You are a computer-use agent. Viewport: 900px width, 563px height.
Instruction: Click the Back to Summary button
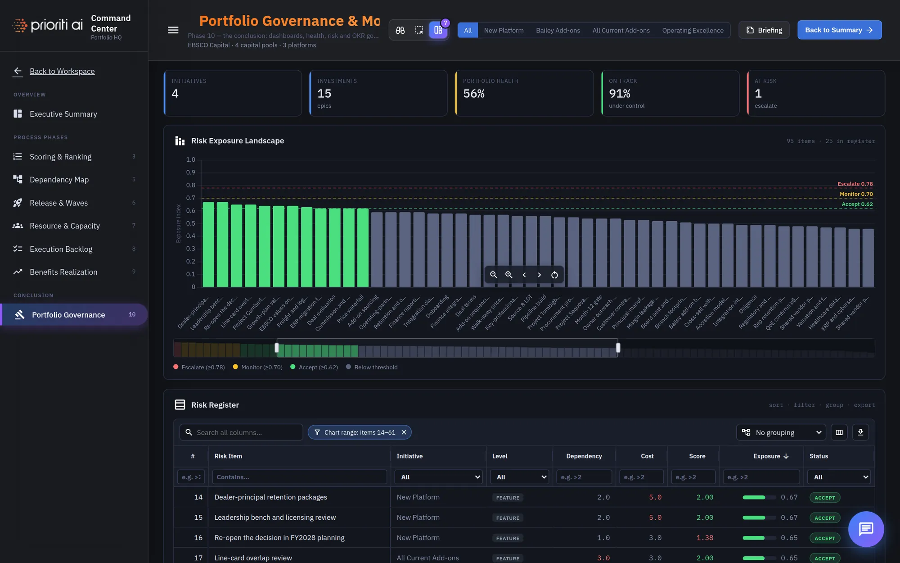pyautogui.click(x=839, y=30)
